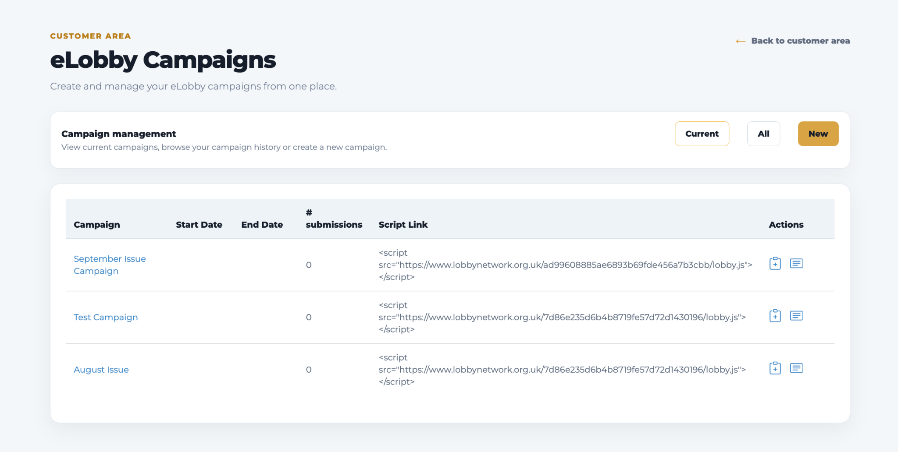Go back to customer area
898x452 pixels.
tap(800, 41)
